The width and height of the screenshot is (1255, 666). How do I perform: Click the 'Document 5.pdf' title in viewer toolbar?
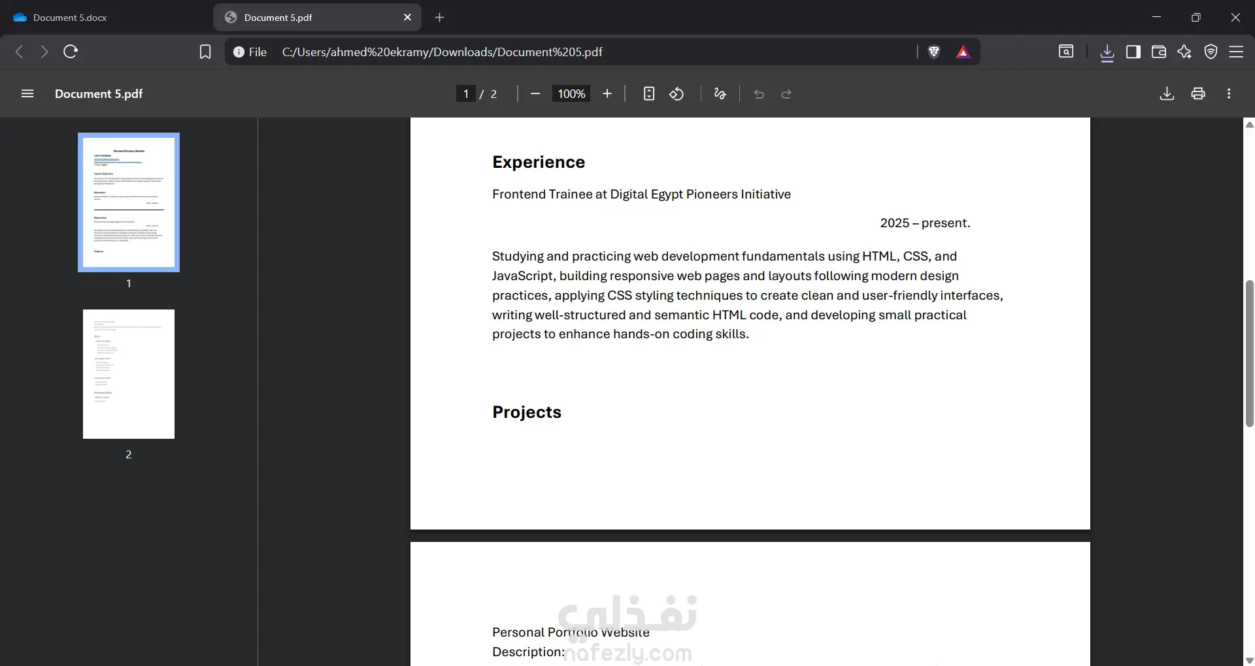tap(99, 94)
